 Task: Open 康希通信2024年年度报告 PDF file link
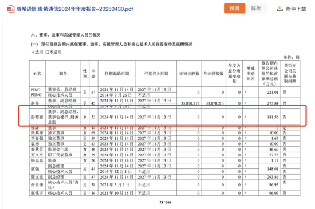pos(74,9)
